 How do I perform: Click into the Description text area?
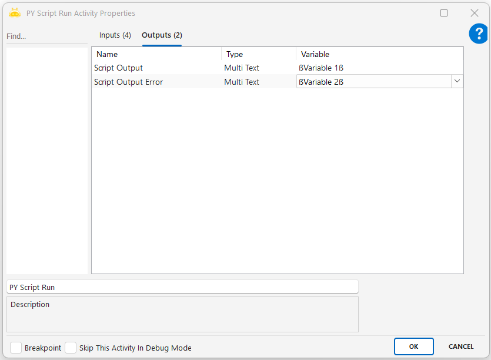182,318
